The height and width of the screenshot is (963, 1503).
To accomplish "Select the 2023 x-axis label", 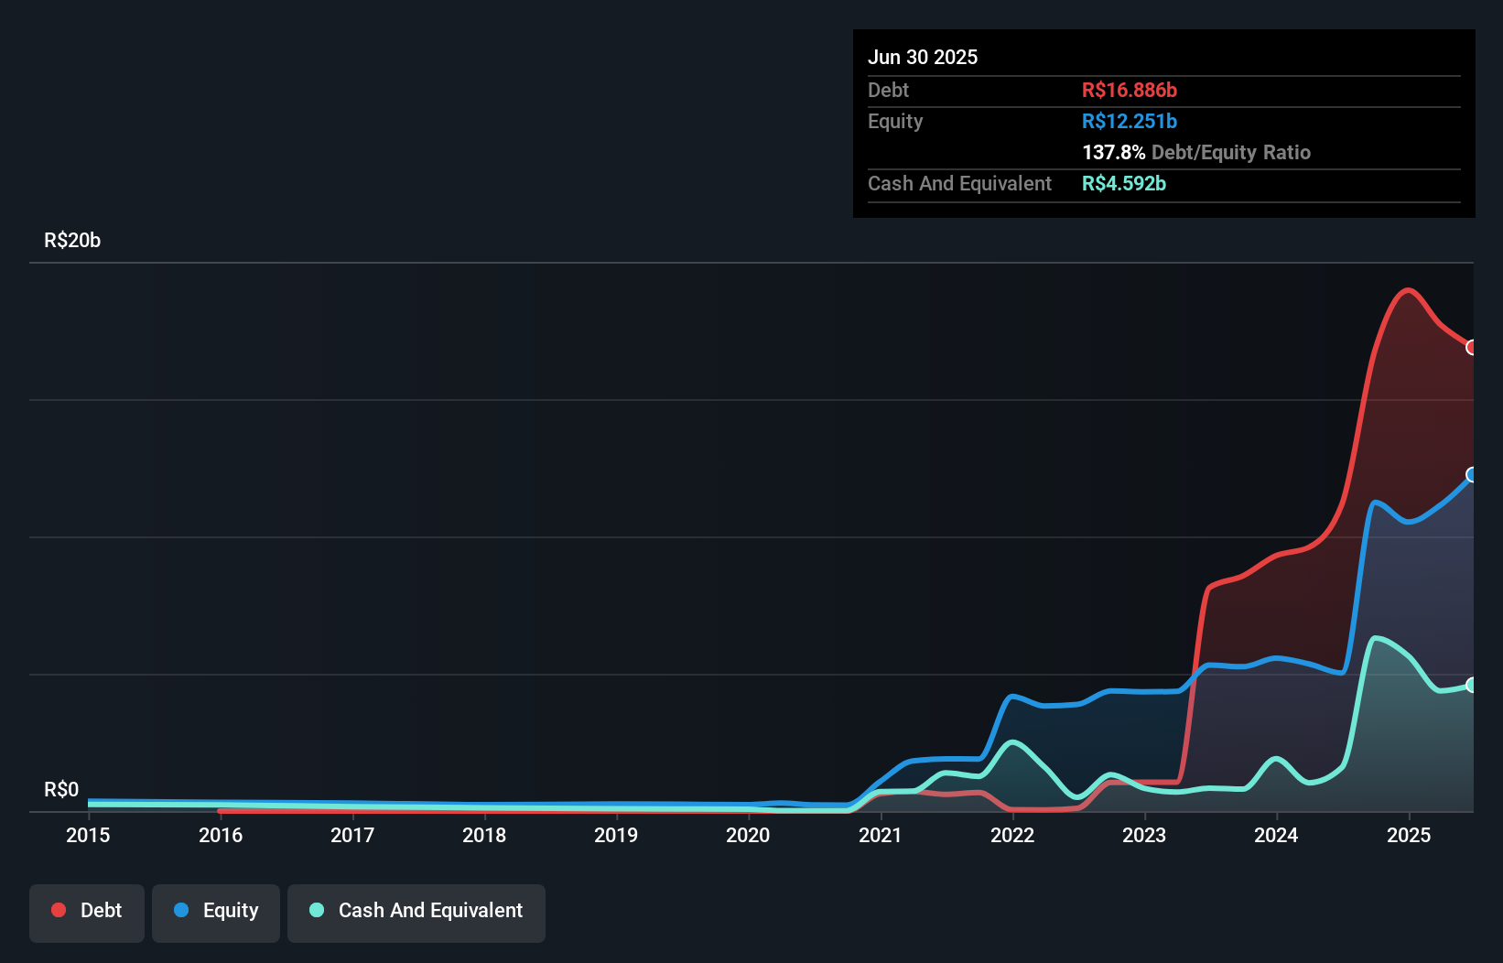I will tap(1144, 835).
